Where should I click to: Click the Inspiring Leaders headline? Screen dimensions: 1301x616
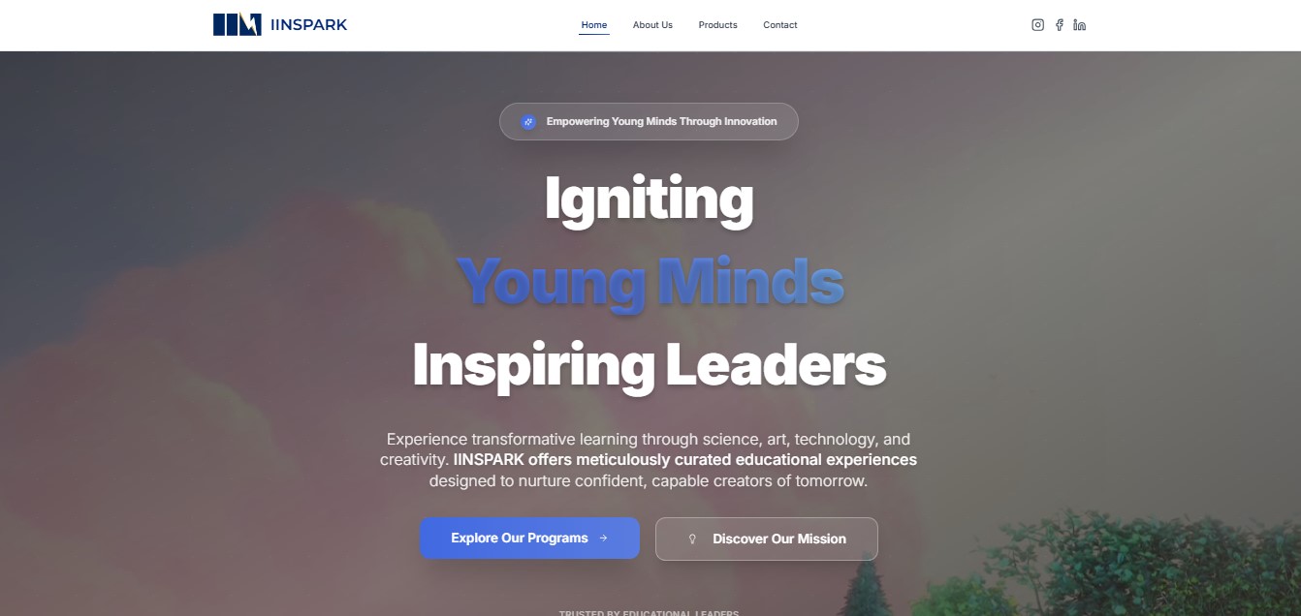point(649,365)
